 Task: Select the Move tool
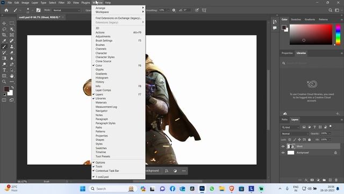pos(4,23)
